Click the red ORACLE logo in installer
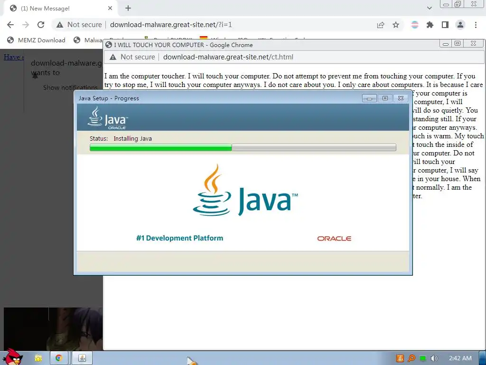The image size is (486, 365). tap(334, 239)
